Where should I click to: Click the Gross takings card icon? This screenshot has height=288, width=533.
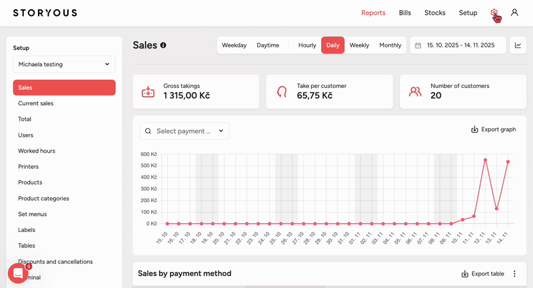pyautogui.click(x=148, y=92)
